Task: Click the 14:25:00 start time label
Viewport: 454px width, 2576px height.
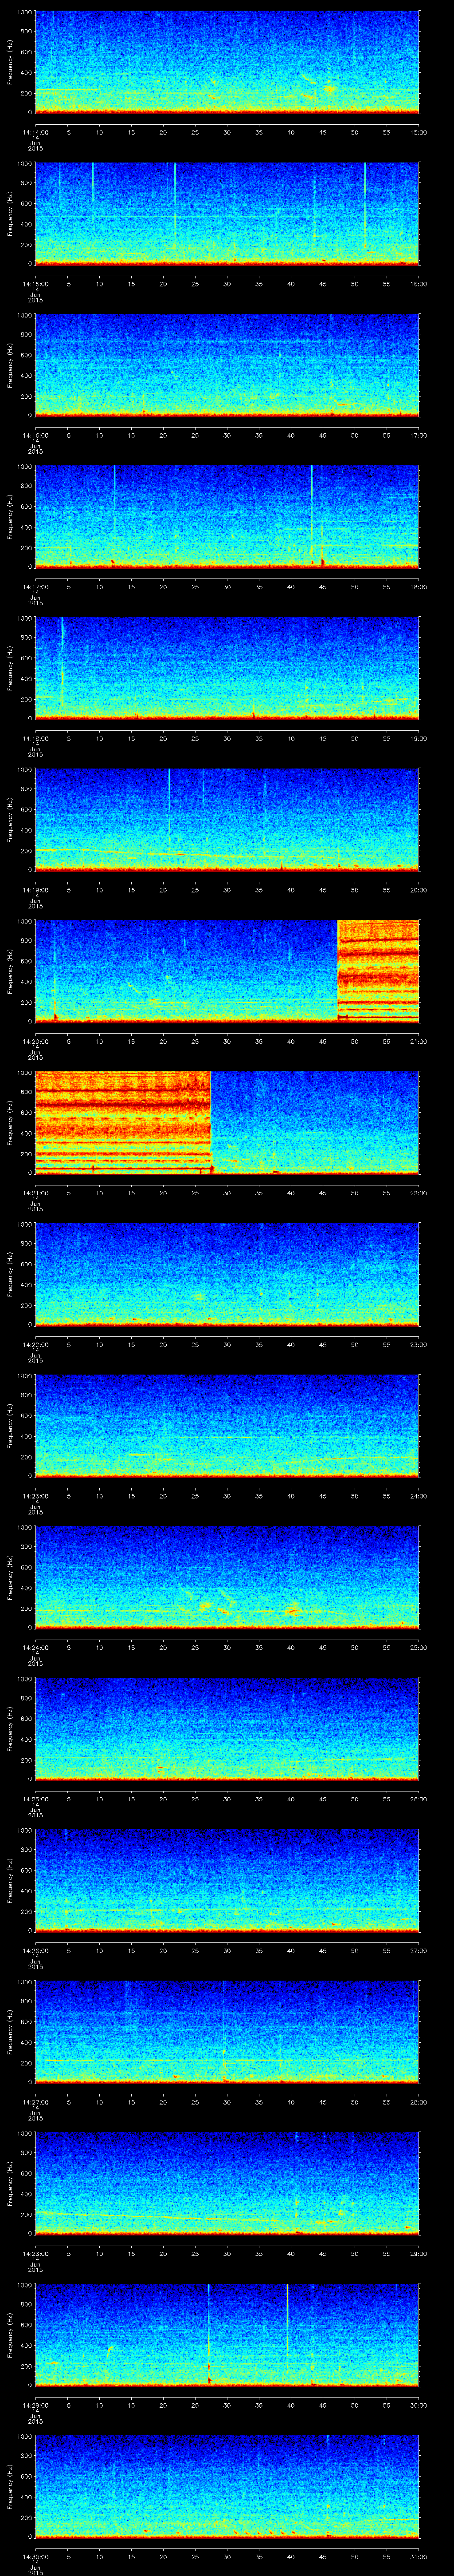Action: point(35,1799)
